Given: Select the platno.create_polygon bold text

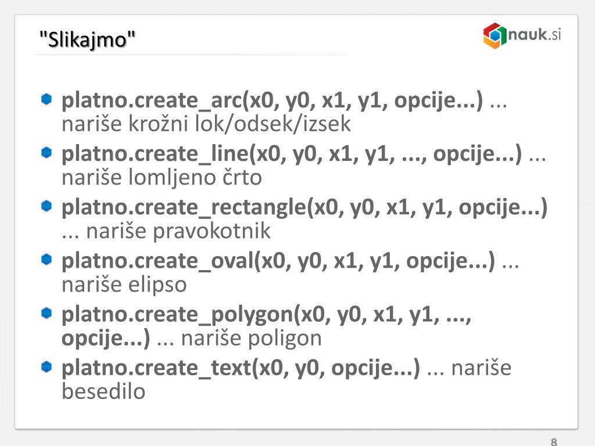Looking at the screenshot, I should pyautogui.click(x=266, y=326).
